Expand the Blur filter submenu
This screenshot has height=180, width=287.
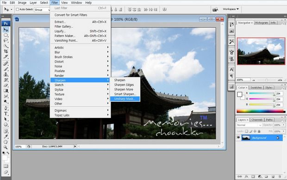coord(81,52)
